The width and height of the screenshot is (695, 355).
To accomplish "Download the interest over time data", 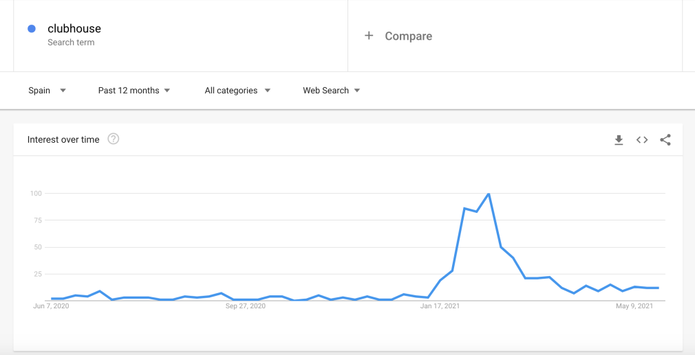I will coord(619,140).
